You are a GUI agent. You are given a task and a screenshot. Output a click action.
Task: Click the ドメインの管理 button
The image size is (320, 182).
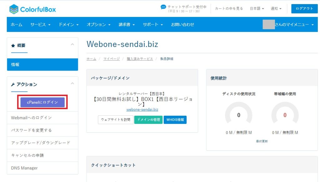[148, 120]
